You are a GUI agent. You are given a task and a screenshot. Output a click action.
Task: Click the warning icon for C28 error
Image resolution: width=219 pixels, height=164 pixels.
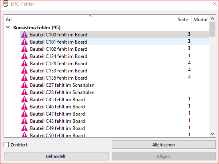coord(24,92)
